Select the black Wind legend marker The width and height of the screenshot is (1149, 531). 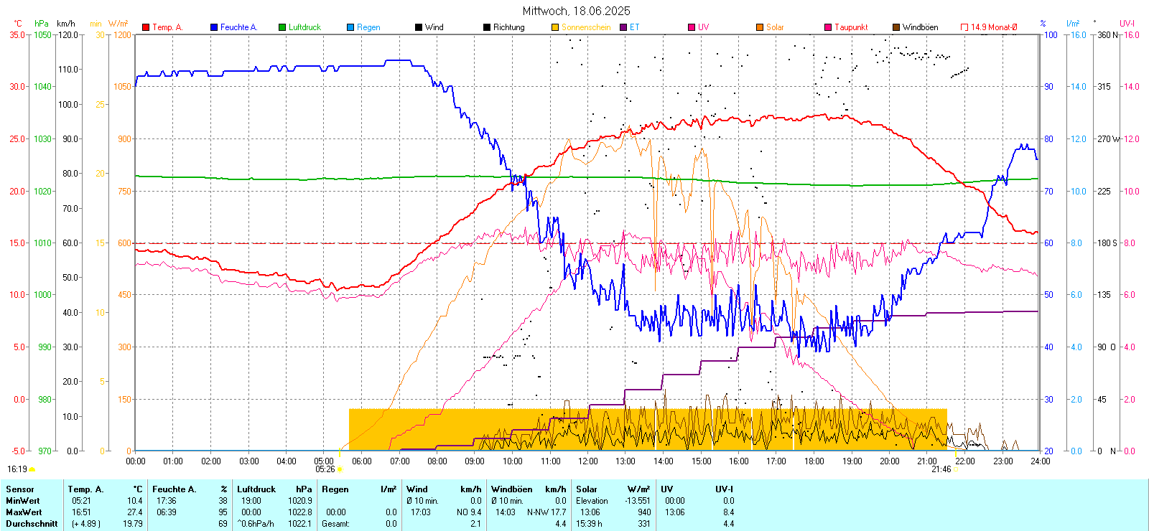pyautogui.click(x=419, y=27)
